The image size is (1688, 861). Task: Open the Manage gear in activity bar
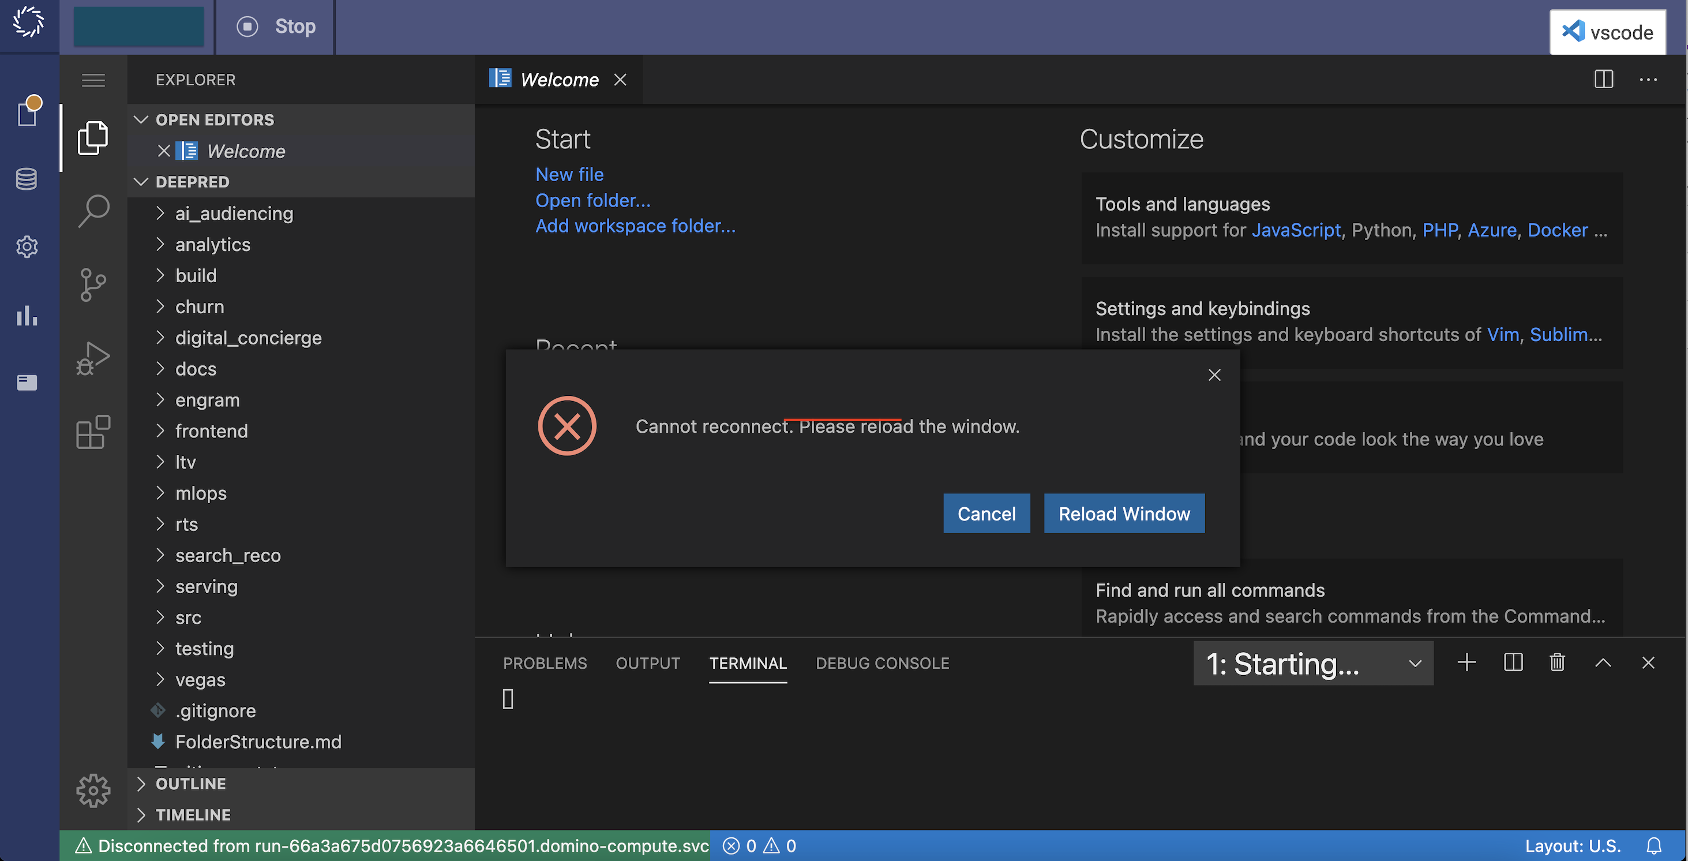pyautogui.click(x=93, y=790)
